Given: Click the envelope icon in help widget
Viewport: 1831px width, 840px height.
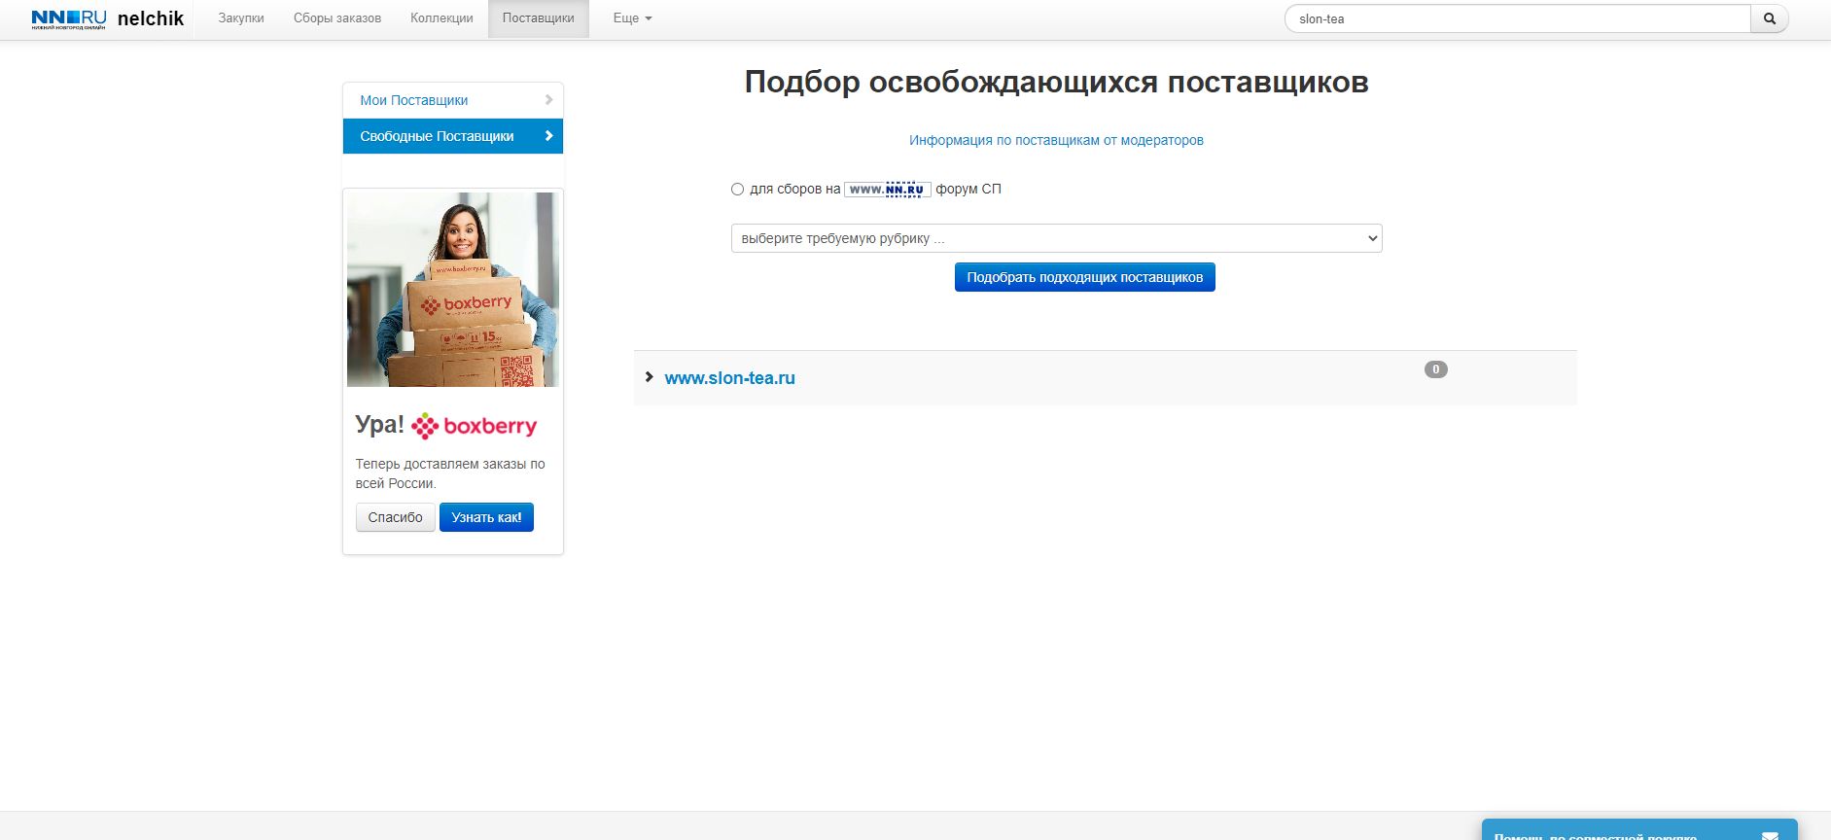Looking at the screenshot, I should [1770, 834].
